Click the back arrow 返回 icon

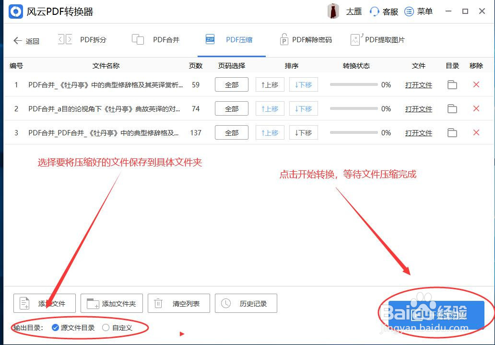(x=18, y=40)
